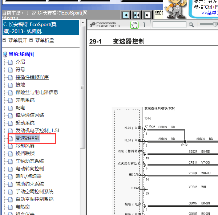Click 菜单展开 to expand the menu
218x215 pixels.
pyautogui.click(x=18, y=40)
